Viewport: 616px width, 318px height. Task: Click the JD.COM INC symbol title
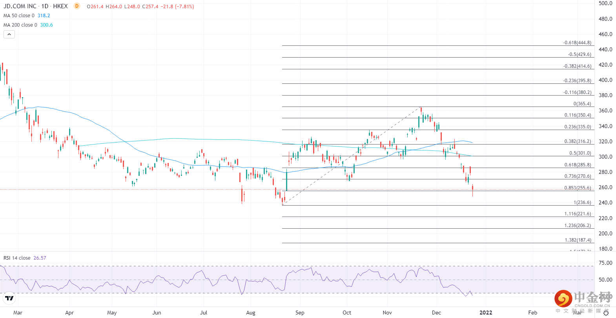tap(20, 6)
